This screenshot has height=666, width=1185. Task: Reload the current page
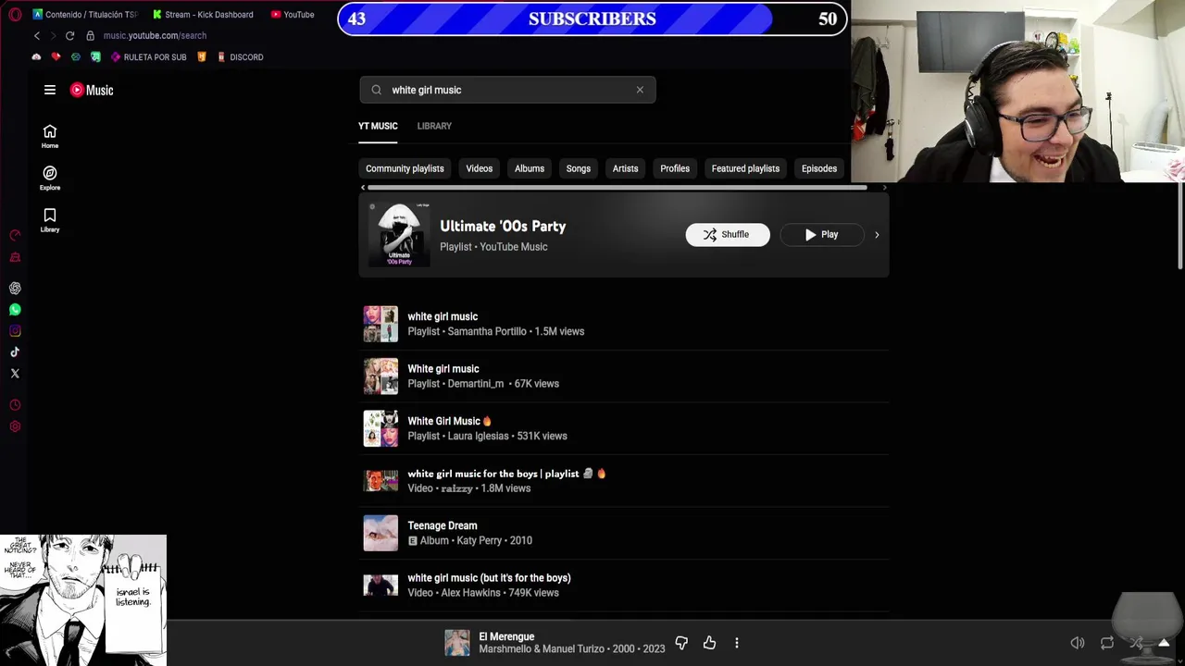tap(69, 35)
